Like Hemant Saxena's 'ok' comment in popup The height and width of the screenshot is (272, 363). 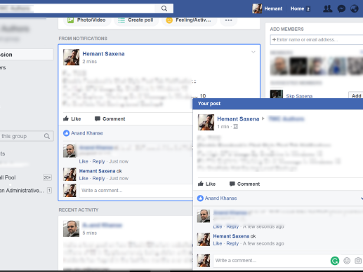coord(217,243)
